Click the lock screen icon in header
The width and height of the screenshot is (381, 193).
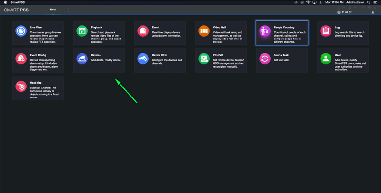(344, 8)
